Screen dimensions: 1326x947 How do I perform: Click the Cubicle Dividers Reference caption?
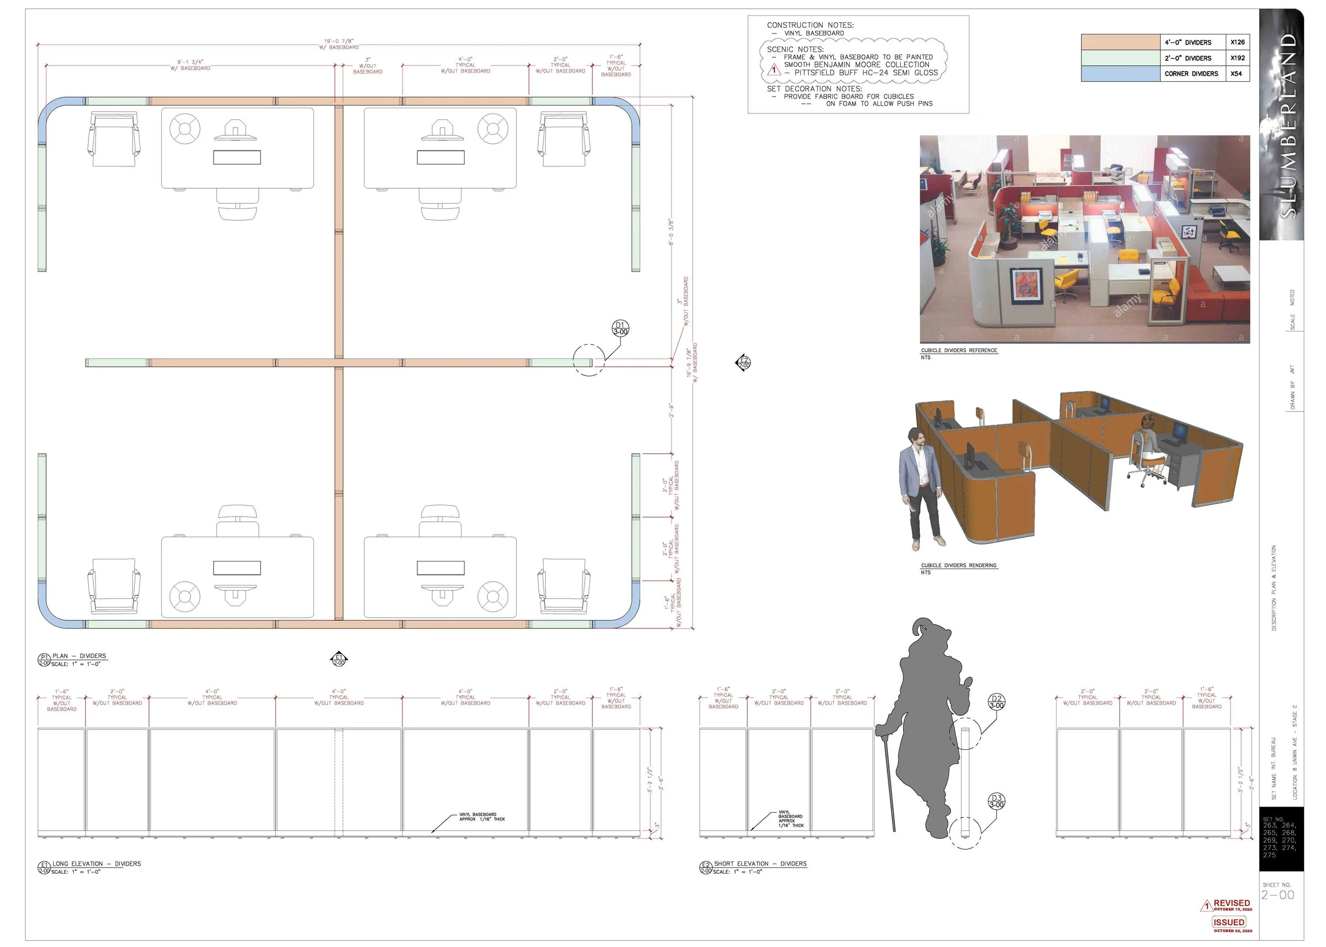point(958,350)
